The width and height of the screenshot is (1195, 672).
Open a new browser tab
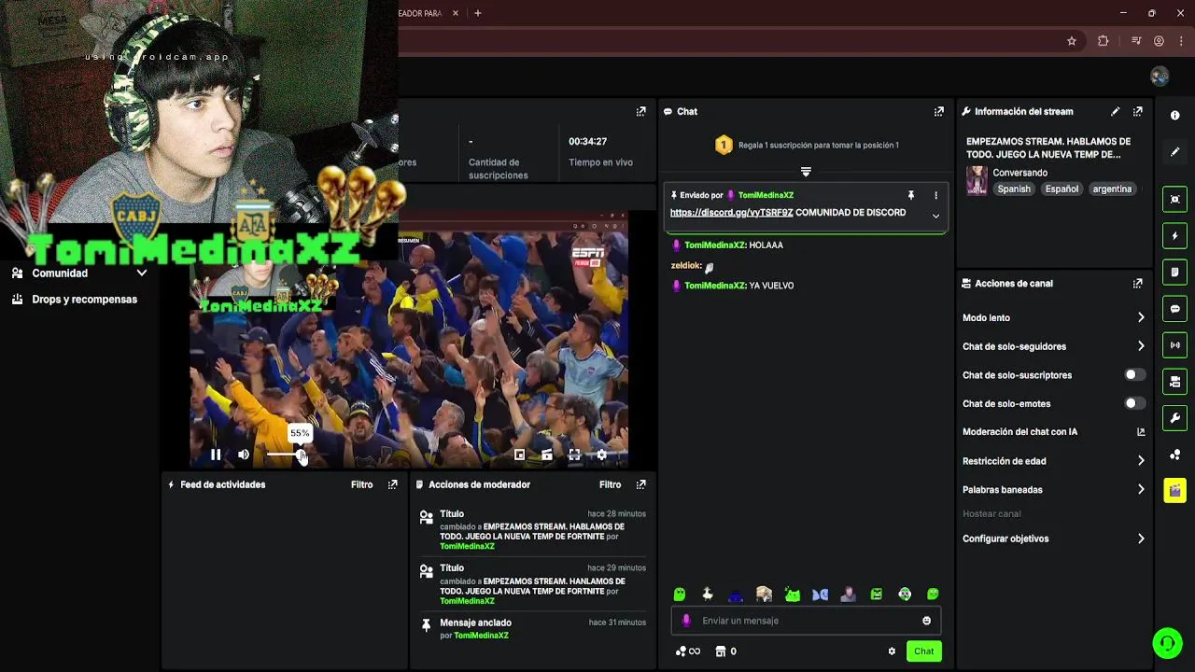478,13
